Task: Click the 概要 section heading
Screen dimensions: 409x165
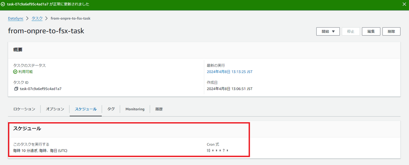Action: [x=18, y=50]
